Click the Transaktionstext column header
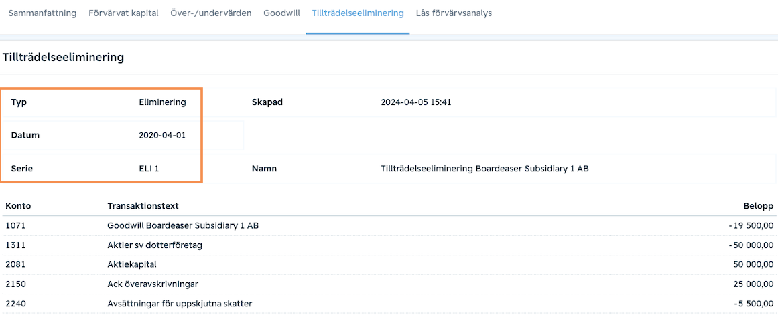The height and width of the screenshot is (315, 778). pyautogui.click(x=143, y=205)
